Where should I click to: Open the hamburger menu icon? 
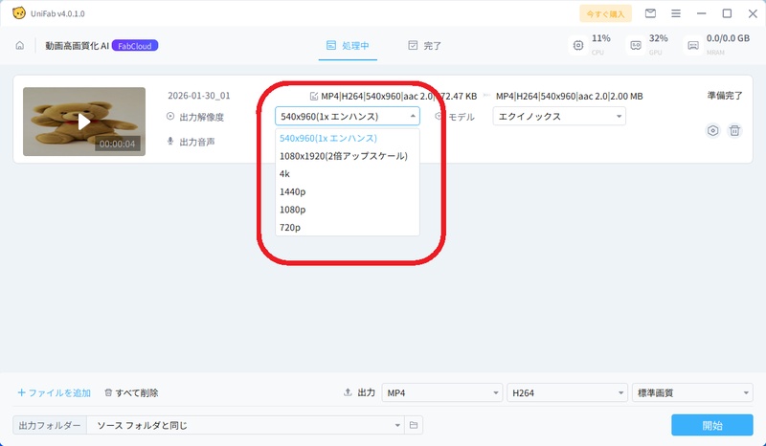coord(676,13)
